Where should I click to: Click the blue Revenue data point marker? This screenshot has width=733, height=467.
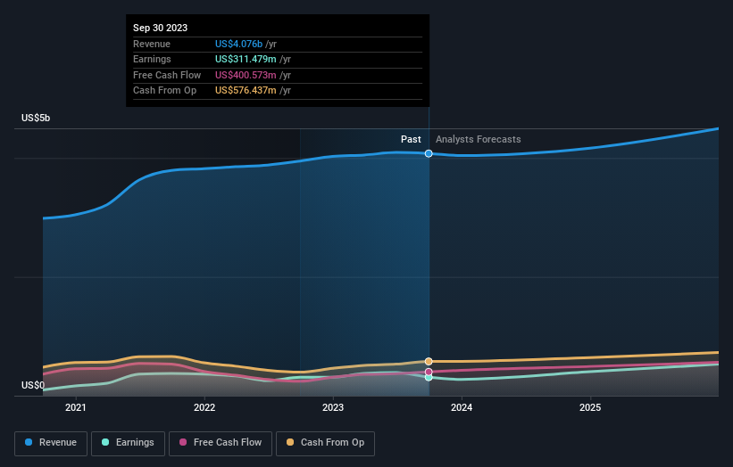429,153
